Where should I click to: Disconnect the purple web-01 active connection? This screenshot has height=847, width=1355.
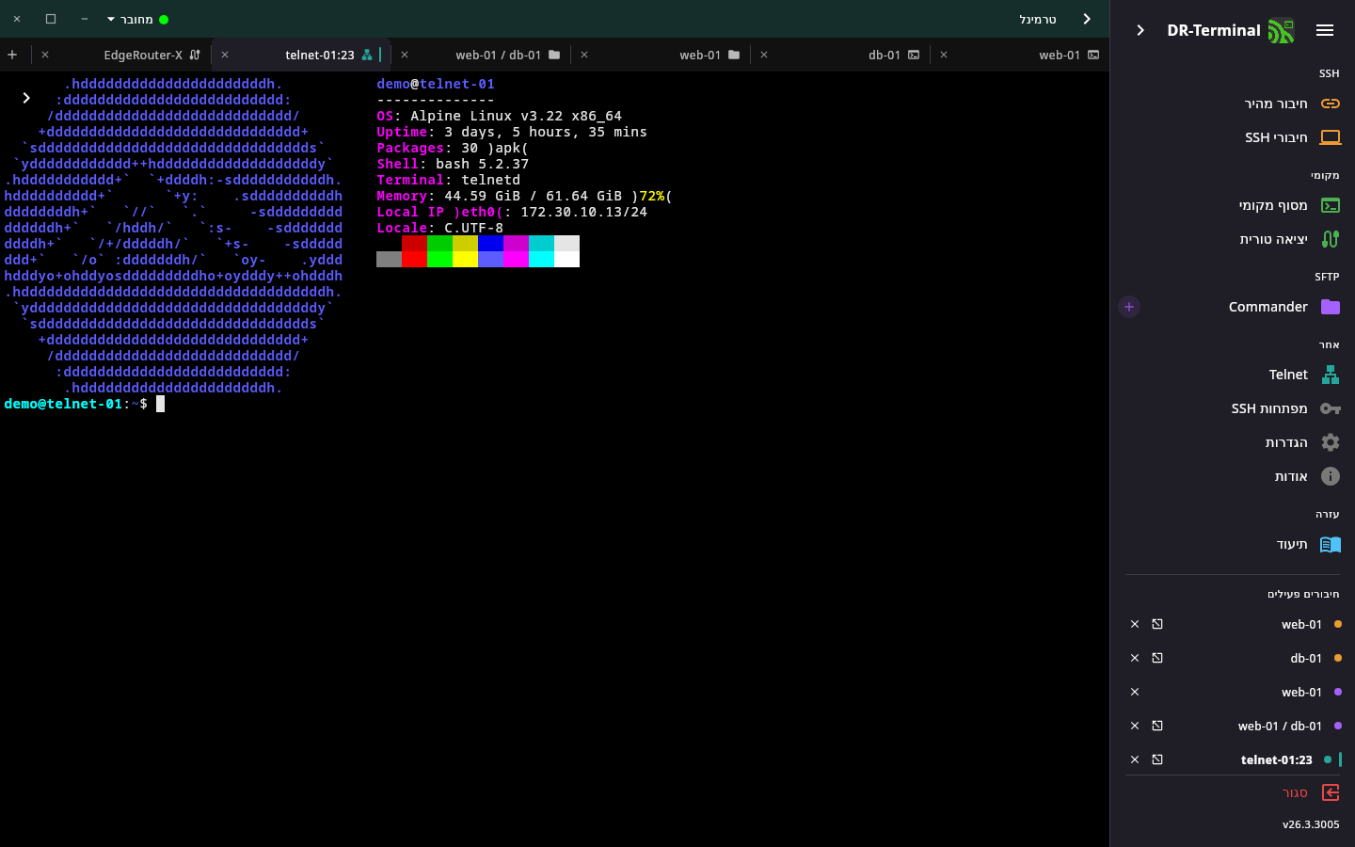click(1135, 692)
